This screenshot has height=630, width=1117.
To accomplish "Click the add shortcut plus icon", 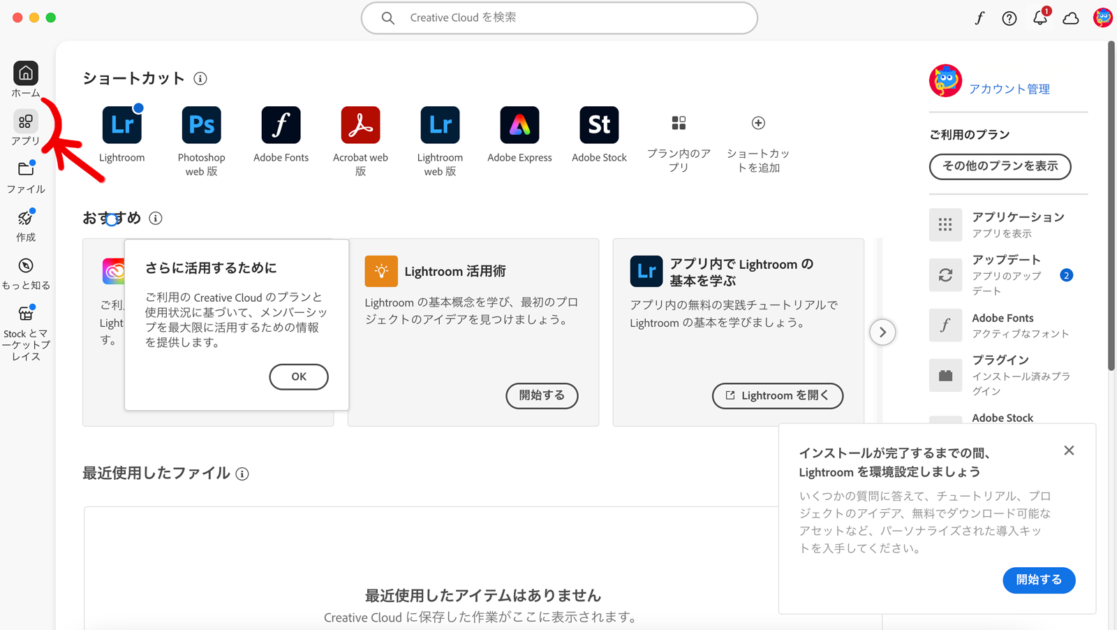I will (758, 124).
